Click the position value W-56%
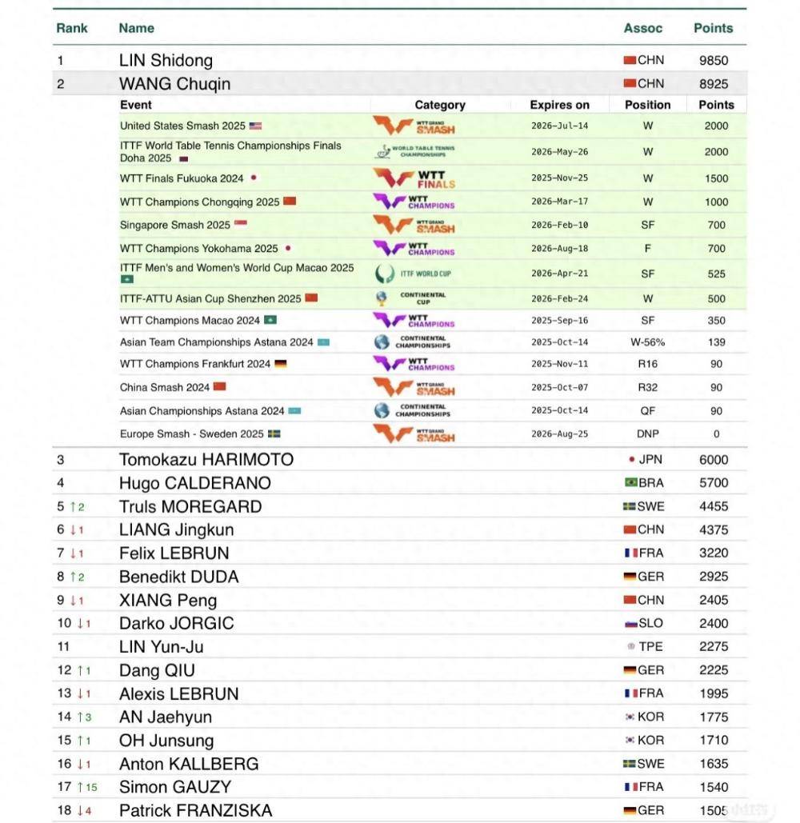The height and width of the screenshot is (823, 800). point(648,342)
